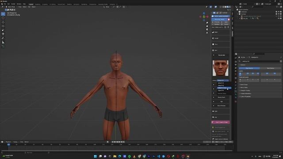
Task: Select the Transform tool
Action: tap(3, 34)
